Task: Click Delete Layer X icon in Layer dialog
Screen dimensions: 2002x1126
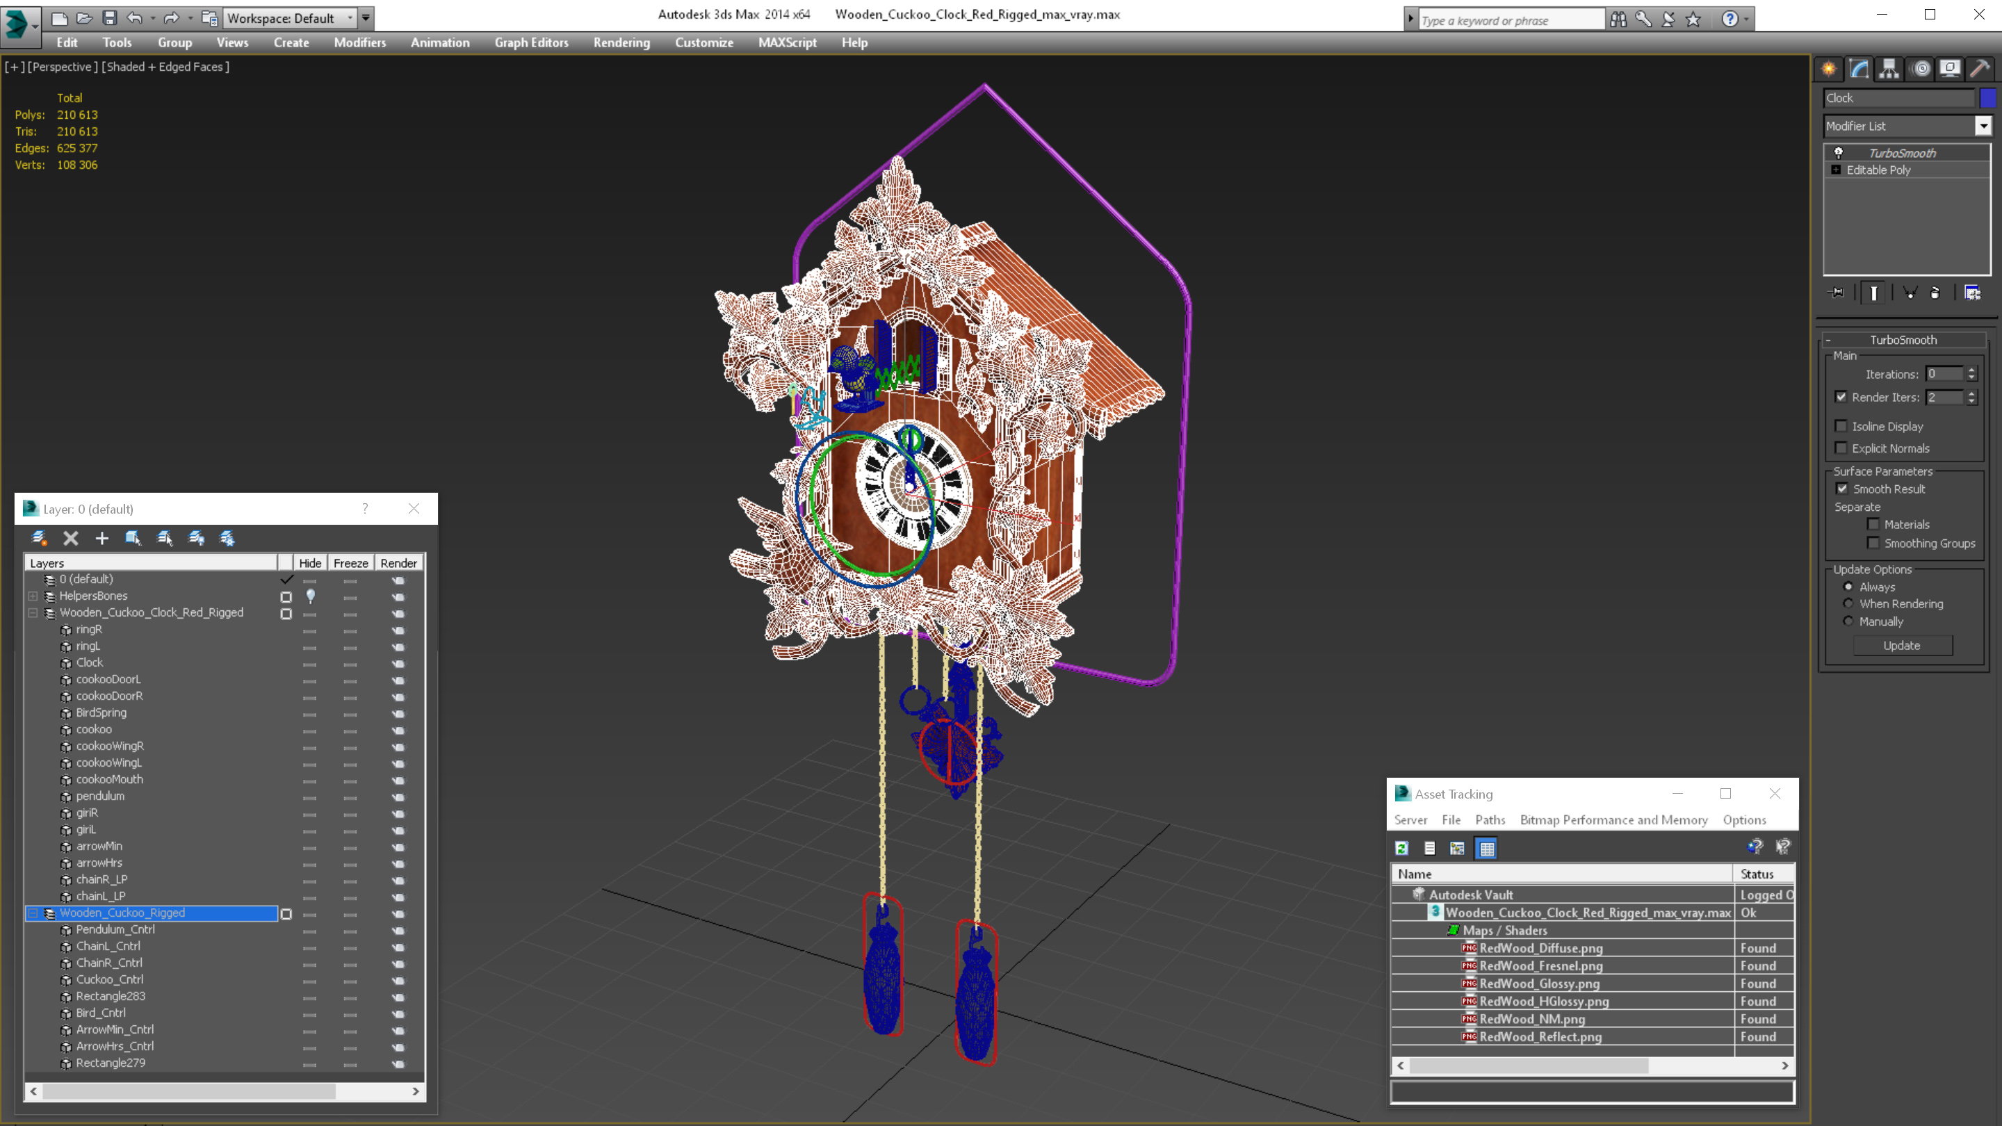Action: (x=71, y=538)
